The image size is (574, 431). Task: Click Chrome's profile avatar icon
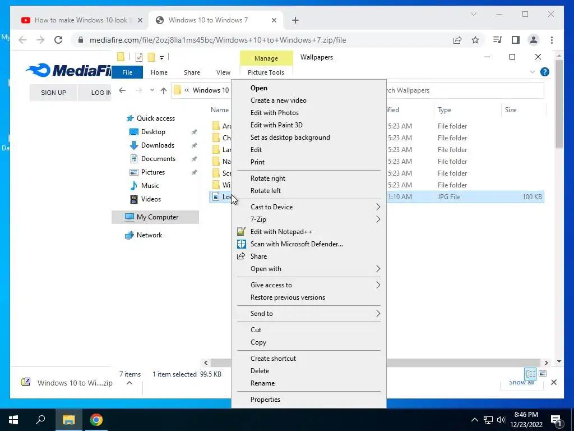click(534, 40)
